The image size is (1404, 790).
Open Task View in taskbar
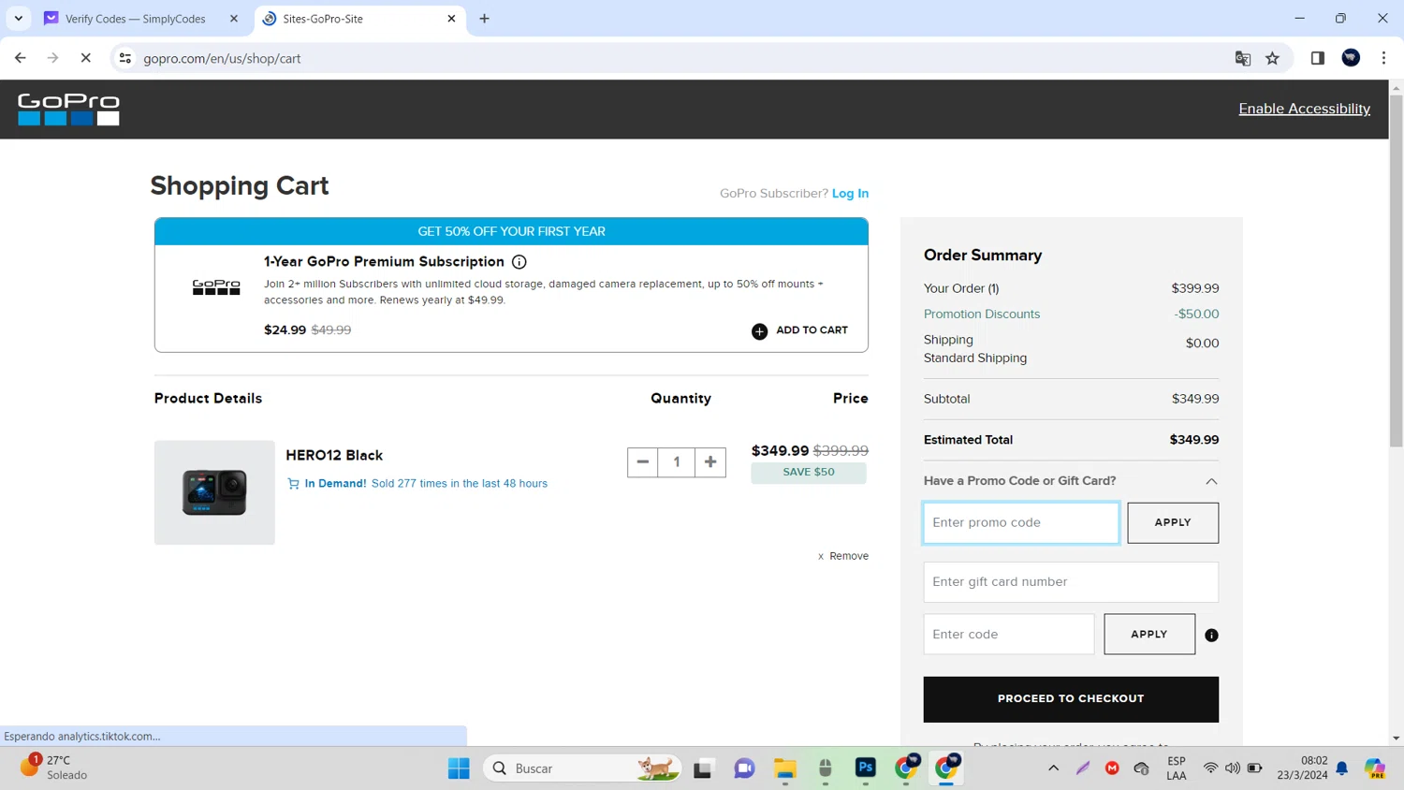(x=703, y=768)
